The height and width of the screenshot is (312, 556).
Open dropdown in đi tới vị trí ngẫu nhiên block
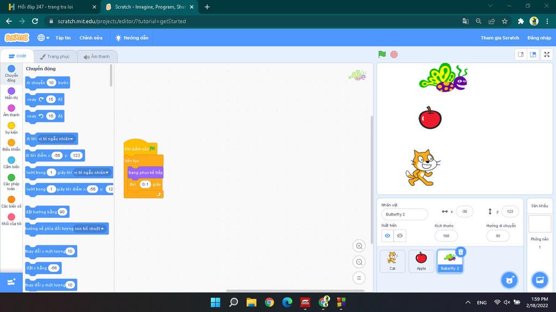point(56,139)
